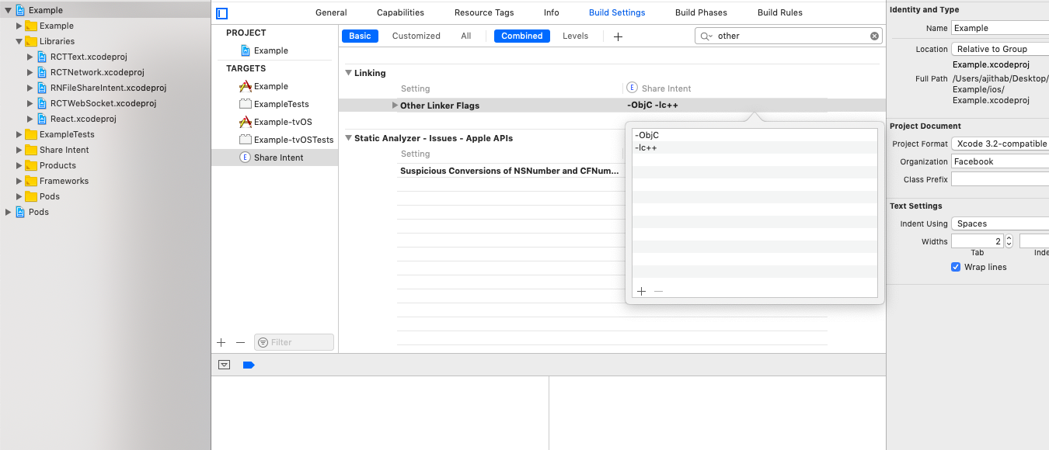The image size is (1049, 450).
Task: Open the Build Phases tab
Action: tap(701, 12)
